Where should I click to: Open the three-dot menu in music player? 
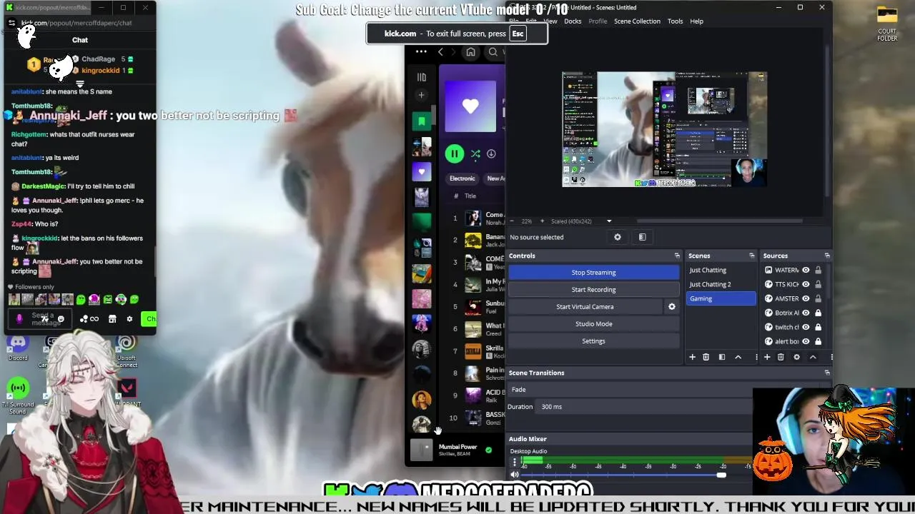pyautogui.click(x=421, y=51)
